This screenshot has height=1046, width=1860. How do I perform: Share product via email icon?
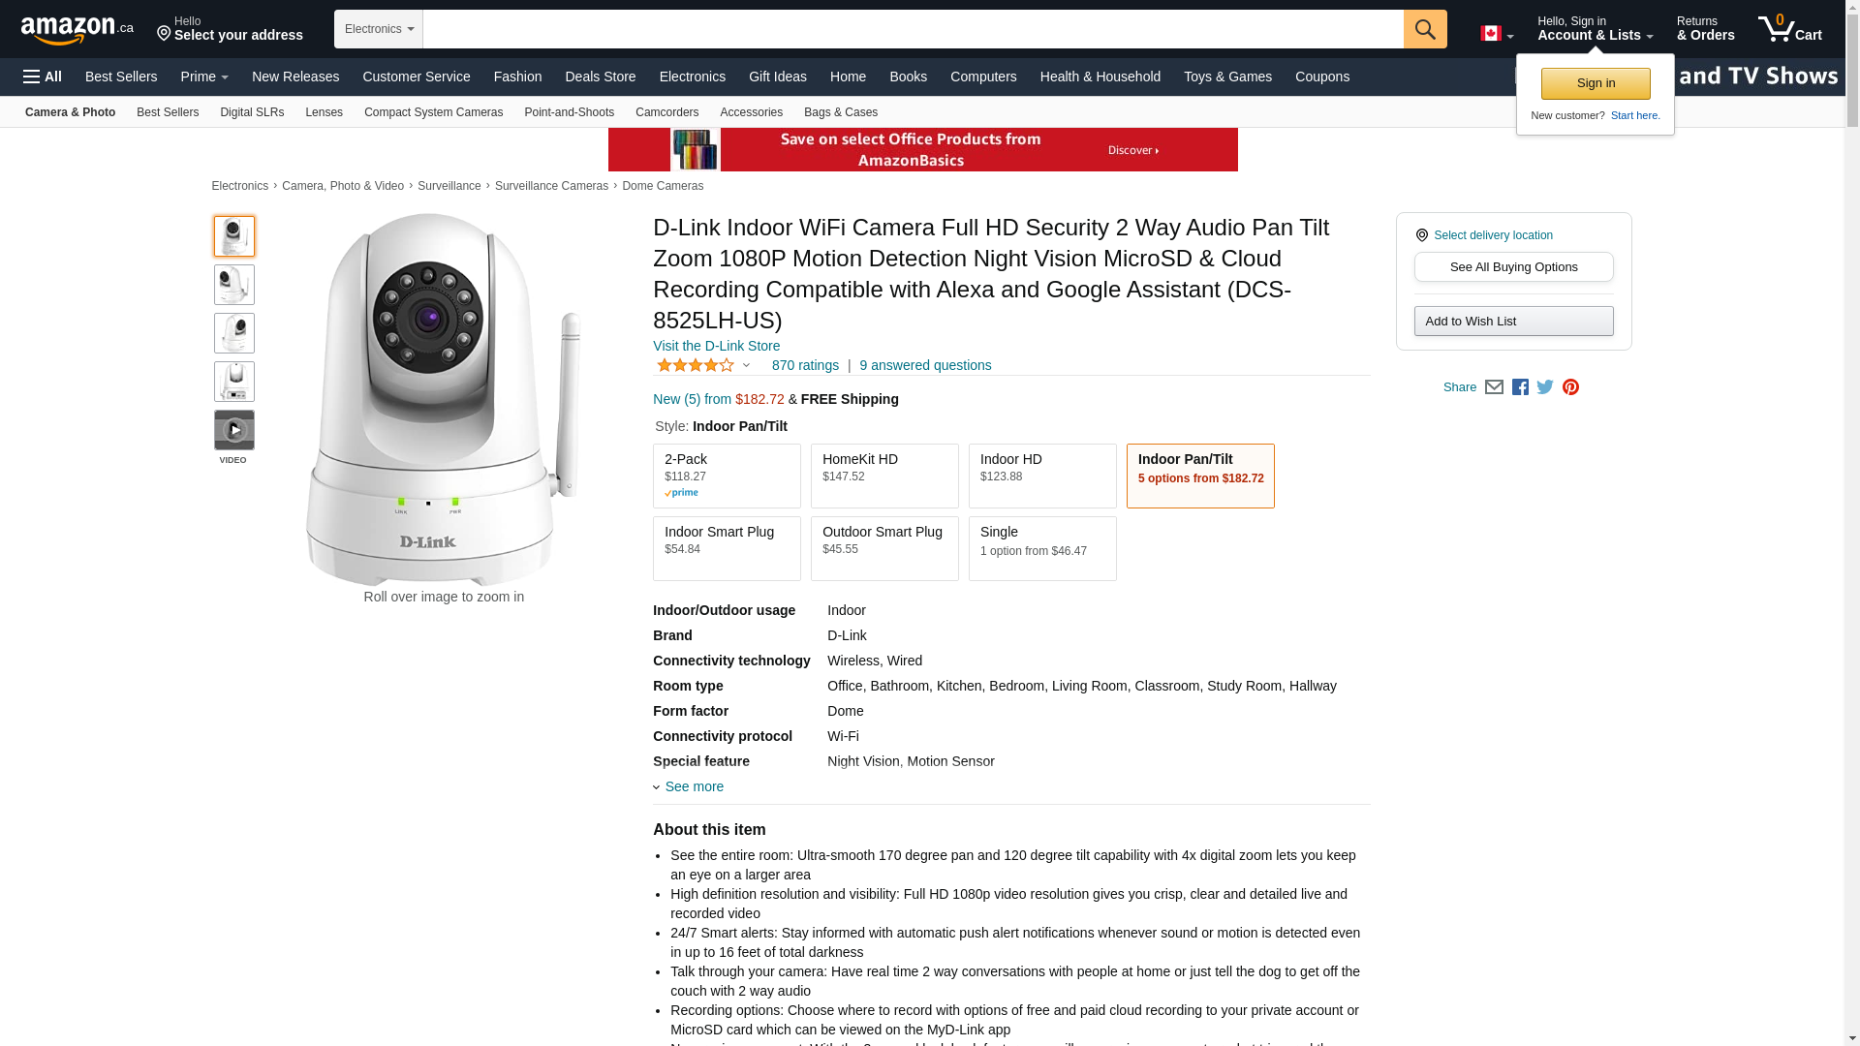point(1494,387)
